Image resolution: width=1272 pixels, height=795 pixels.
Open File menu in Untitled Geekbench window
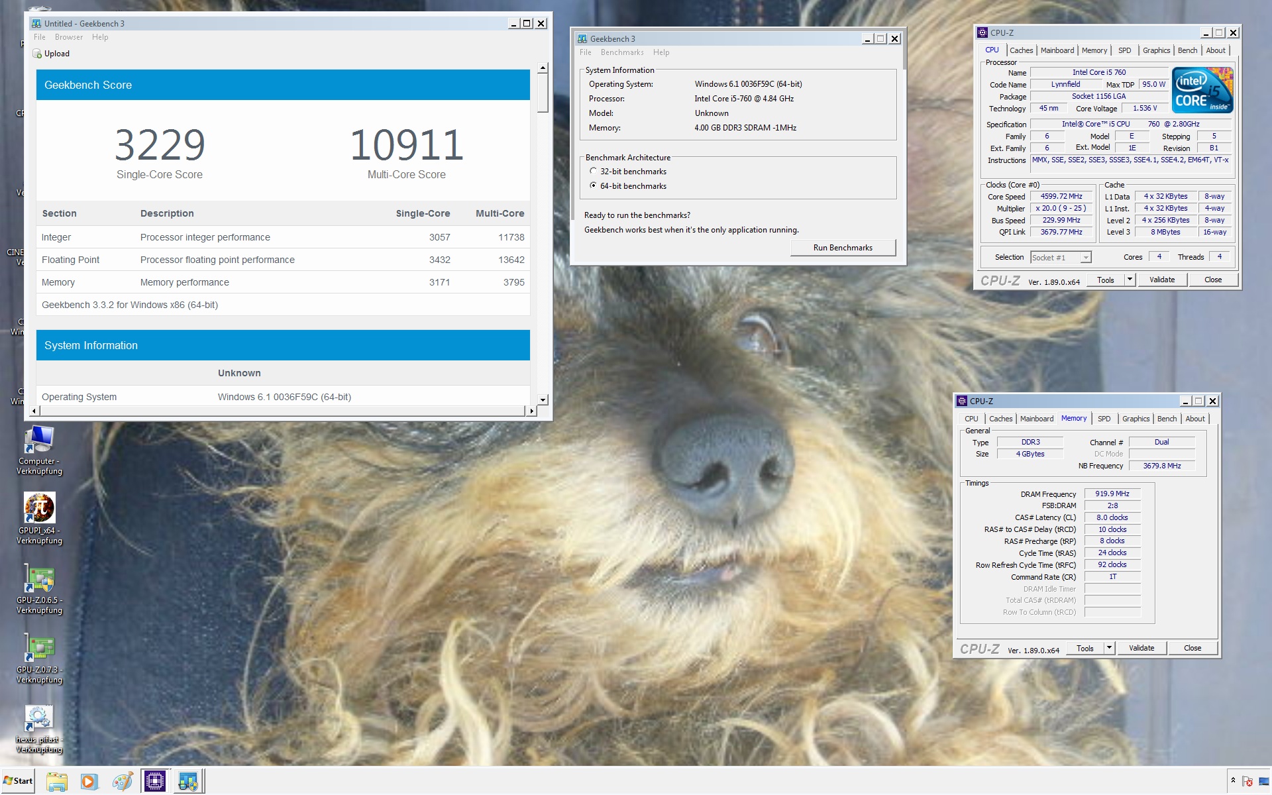click(40, 37)
